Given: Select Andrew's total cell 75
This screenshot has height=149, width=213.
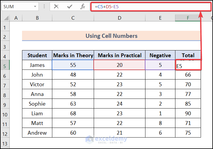Looking at the screenshot, I should (x=188, y=133).
